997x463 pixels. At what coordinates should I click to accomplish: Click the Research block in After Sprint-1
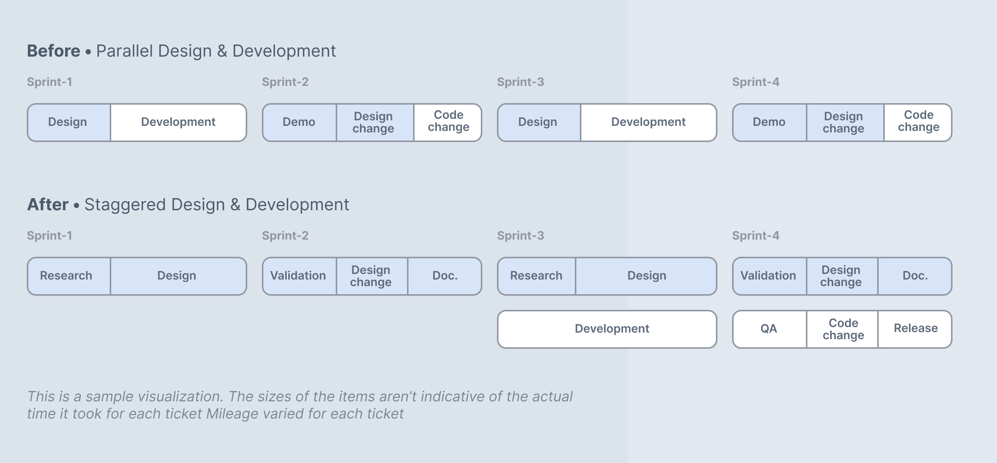point(69,276)
